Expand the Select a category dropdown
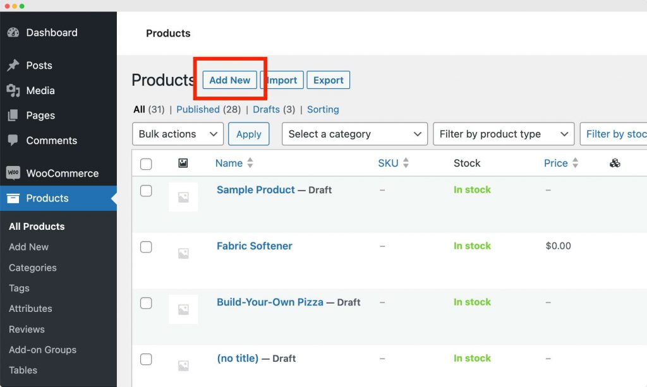The image size is (647, 387). click(x=355, y=134)
